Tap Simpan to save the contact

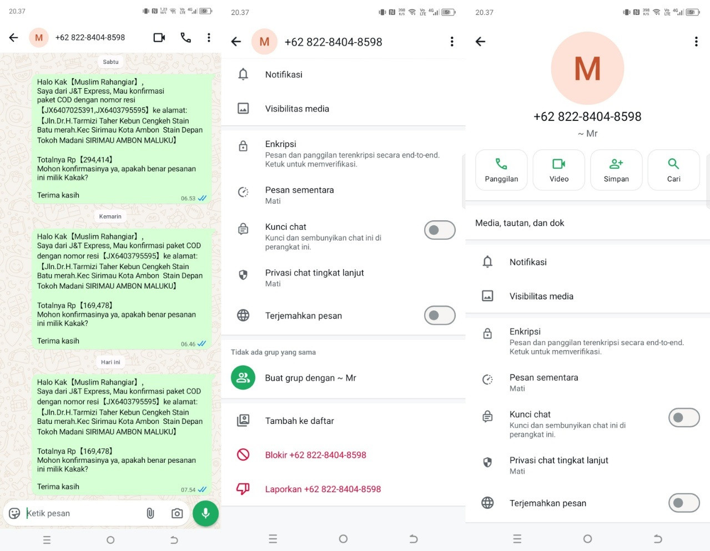point(616,170)
